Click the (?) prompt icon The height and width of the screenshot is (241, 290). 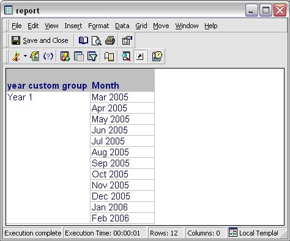tap(48, 56)
